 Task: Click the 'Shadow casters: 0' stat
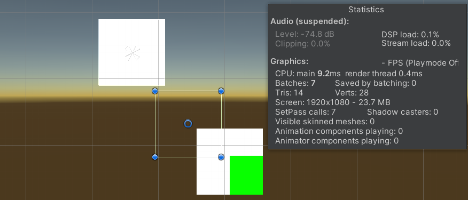402,112
